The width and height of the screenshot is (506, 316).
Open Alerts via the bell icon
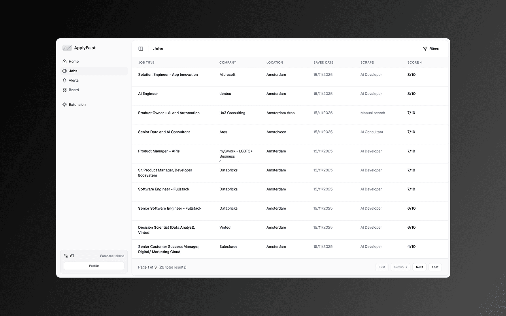(64, 80)
